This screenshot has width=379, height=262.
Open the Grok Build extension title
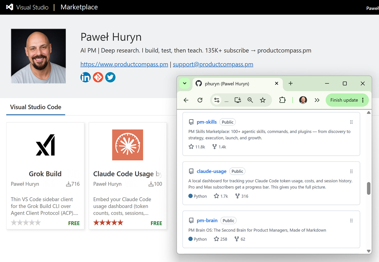point(45,174)
